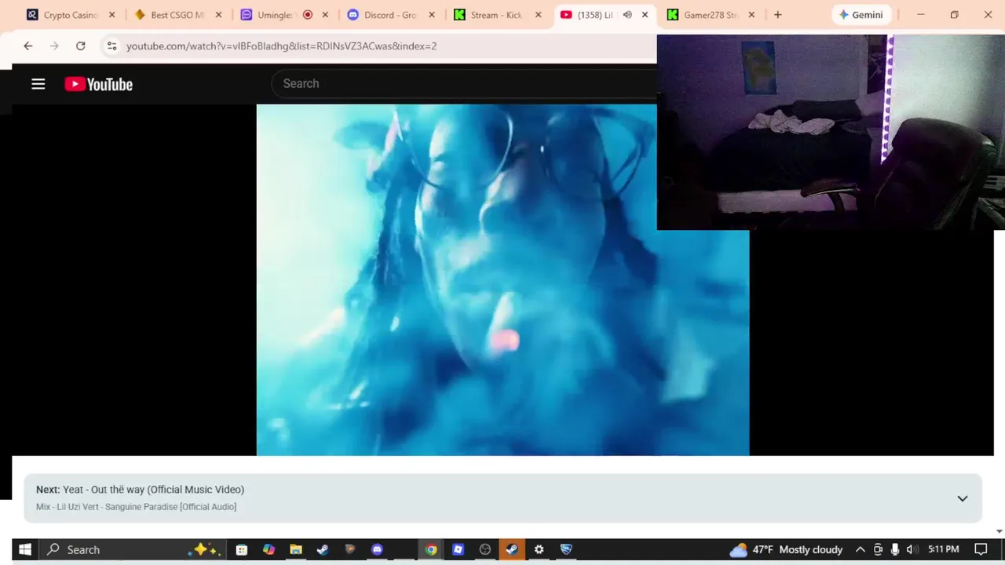Open the Gemini button in Chrome

pyautogui.click(x=861, y=15)
